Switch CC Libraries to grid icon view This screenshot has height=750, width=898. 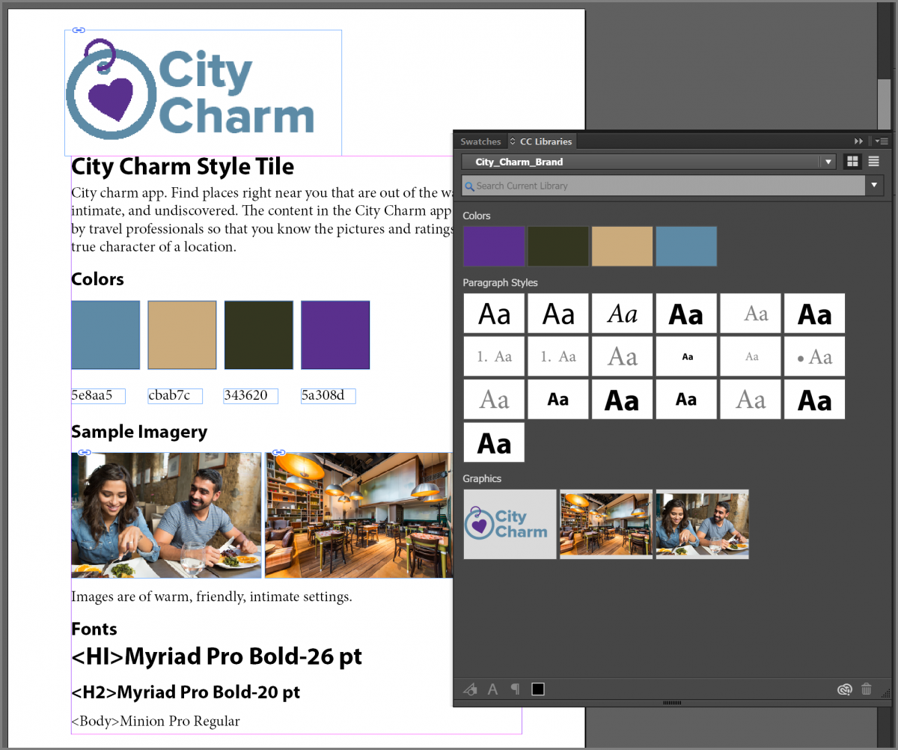coord(852,162)
